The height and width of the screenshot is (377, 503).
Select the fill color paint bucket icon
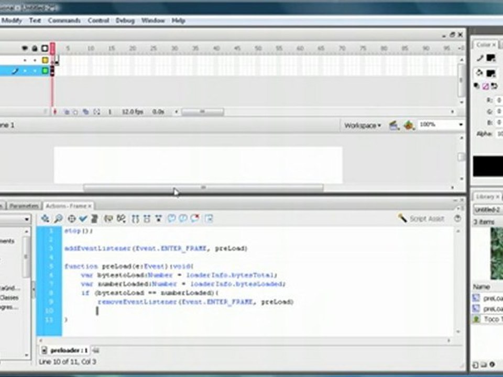point(479,73)
